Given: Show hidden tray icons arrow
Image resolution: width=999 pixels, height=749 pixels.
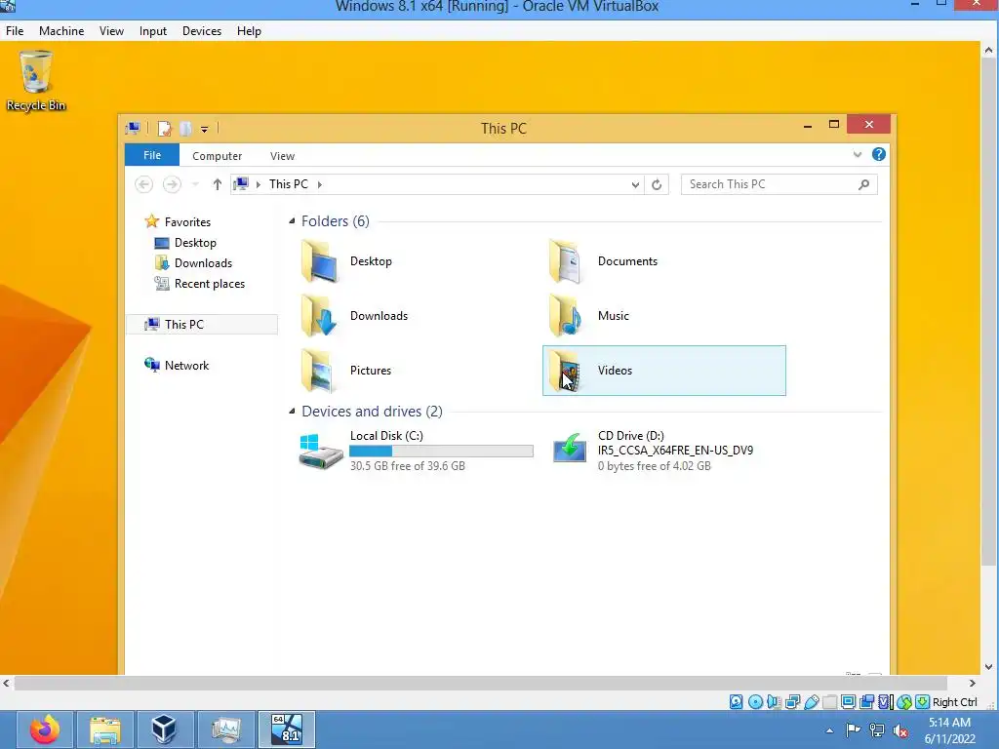Looking at the screenshot, I should click(x=829, y=730).
